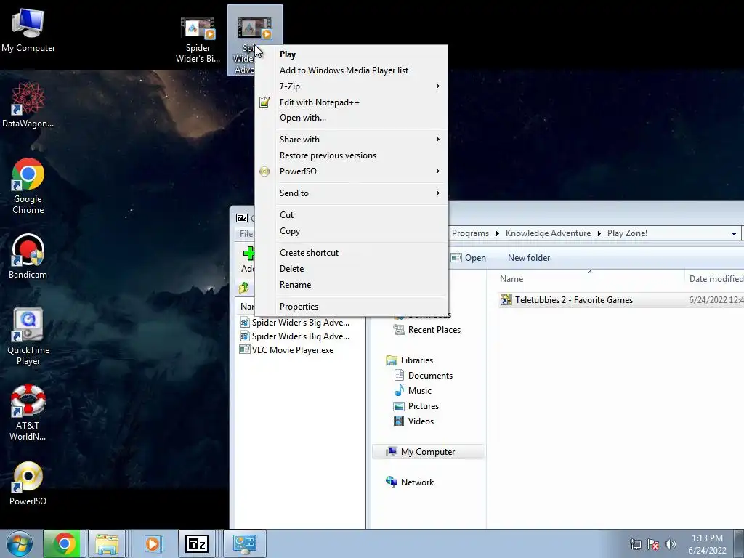Open Control Panel taskbar icon
The width and height of the screenshot is (744, 558).
coord(245,543)
